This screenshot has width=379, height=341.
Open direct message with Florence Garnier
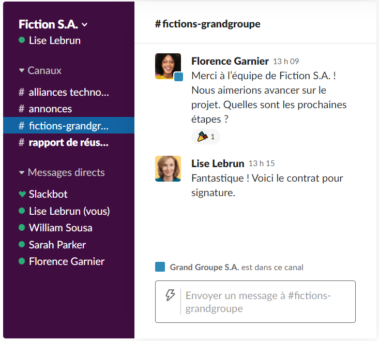[x=66, y=261]
